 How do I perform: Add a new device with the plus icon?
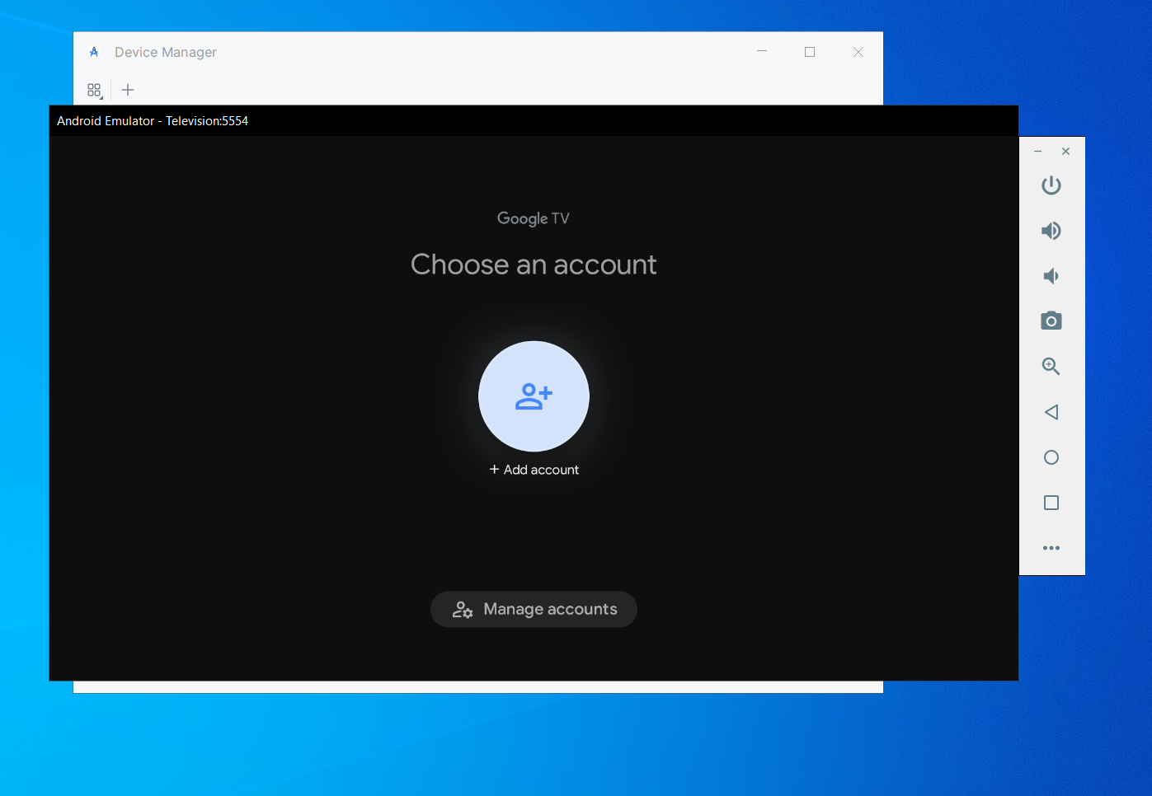tap(128, 90)
